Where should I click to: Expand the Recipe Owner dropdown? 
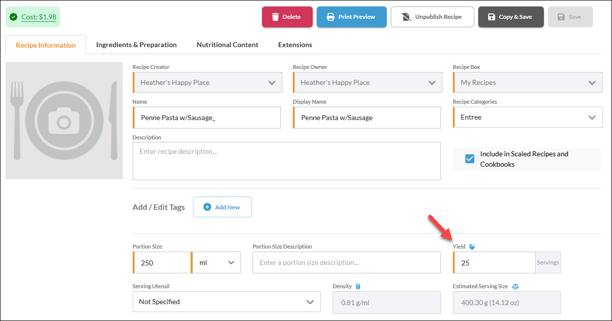(367, 82)
